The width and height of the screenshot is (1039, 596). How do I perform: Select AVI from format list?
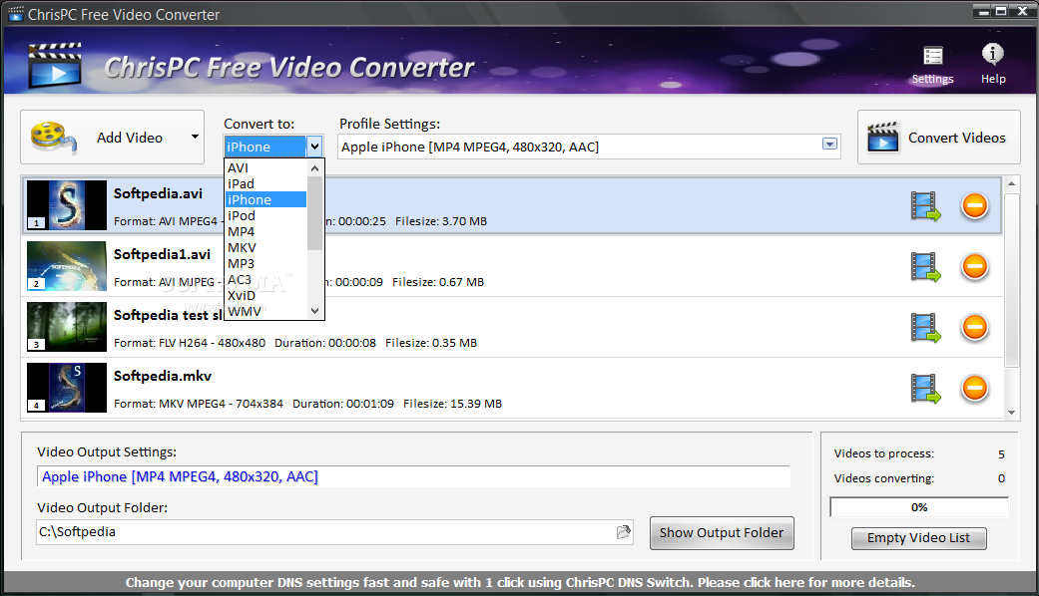265,168
